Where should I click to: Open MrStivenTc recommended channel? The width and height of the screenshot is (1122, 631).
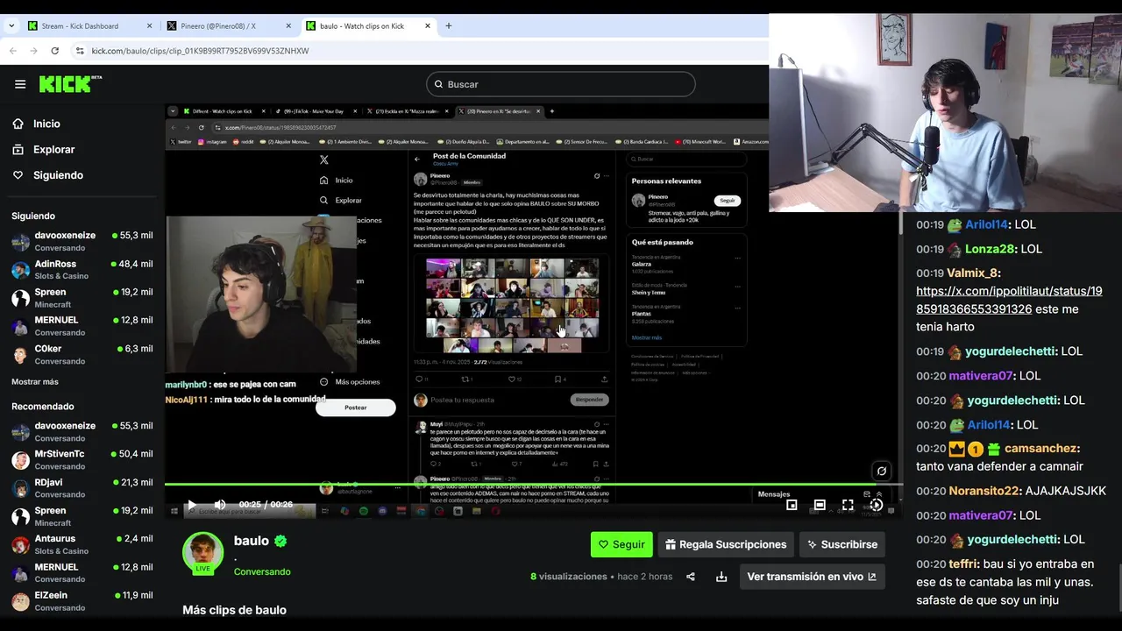click(82, 460)
